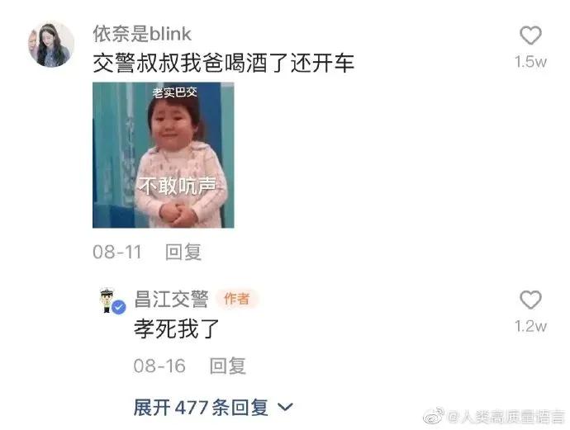The width and height of the screenshot is (570, 430).
Task: Click the chevron next to 477条回复
Action: [x=285, y=407]
